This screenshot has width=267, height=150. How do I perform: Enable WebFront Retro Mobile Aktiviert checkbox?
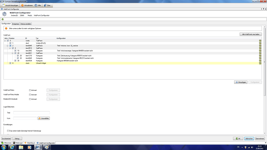click(x=30, y=95)
